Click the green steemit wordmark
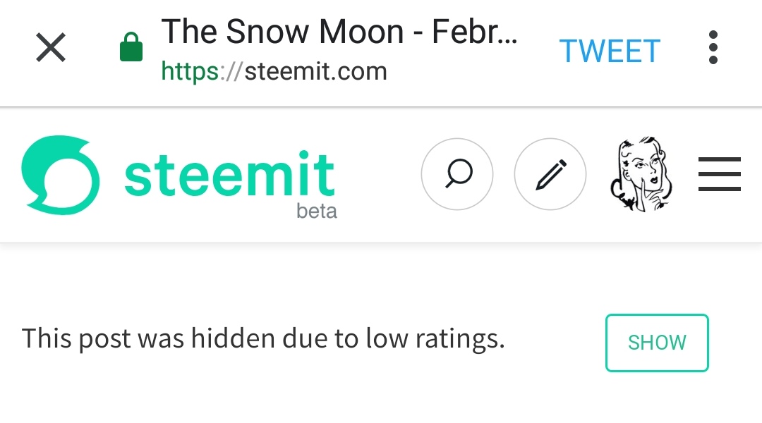This screenshot has width=762, height=423. tap(229, 173)
